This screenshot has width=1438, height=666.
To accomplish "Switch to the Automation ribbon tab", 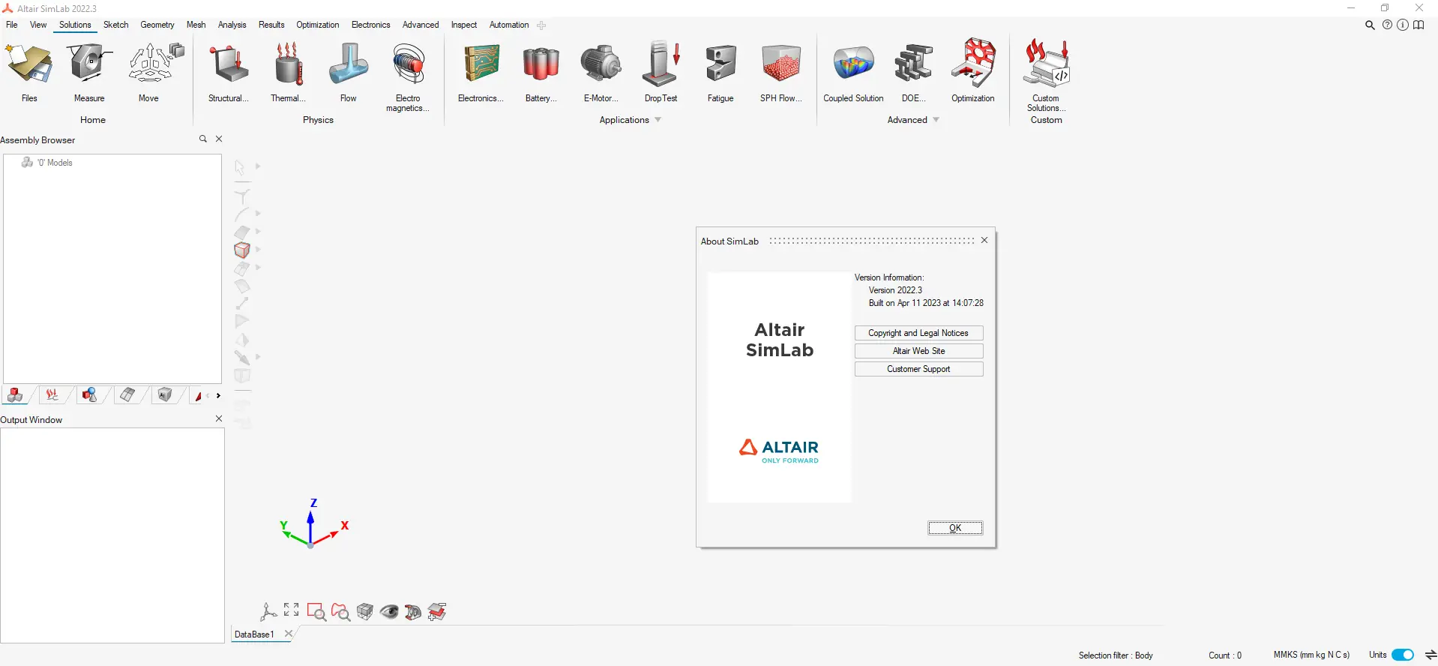I will [x=509, y=25].
